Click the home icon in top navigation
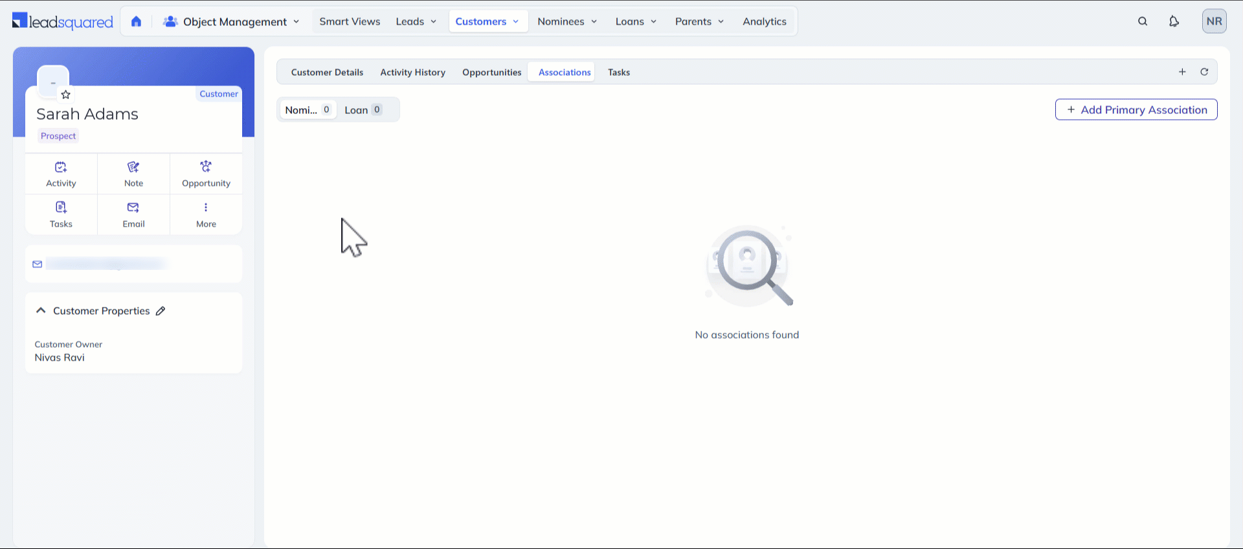The image size is (1243, 549). coord(136,21)
